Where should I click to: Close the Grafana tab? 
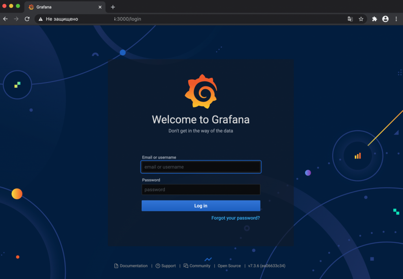point(100,7)
